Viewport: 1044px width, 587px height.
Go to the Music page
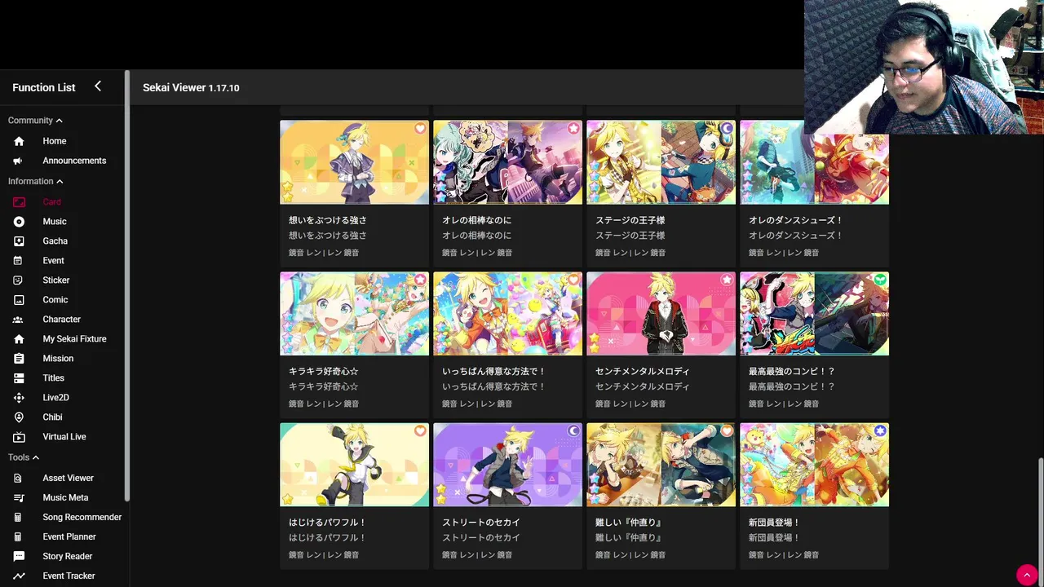point(55,221)
